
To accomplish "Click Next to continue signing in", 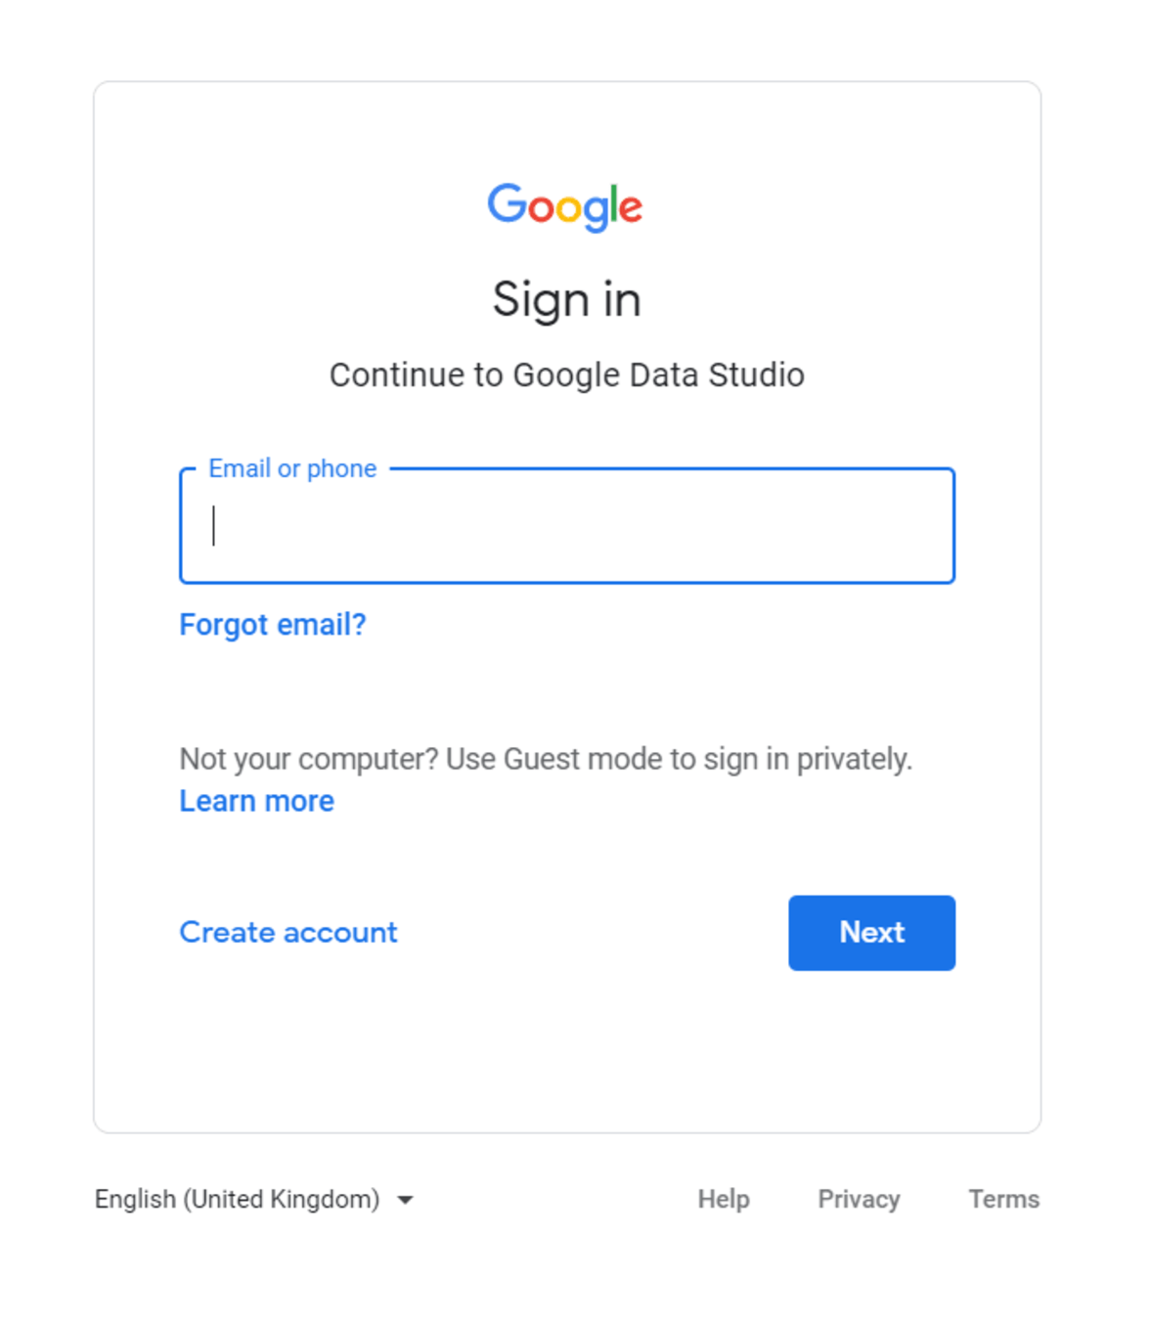I will pyautogui.click(x=870, y=932).
